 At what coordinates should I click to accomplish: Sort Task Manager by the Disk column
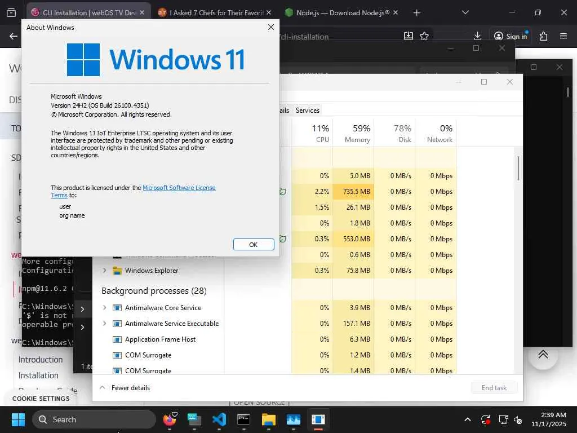(394, 133)
